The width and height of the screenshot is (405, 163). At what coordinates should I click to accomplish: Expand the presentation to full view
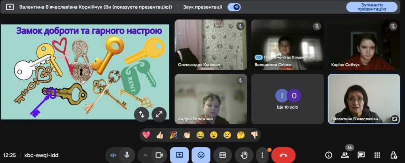pyautogui.click(x=159, y=114)
